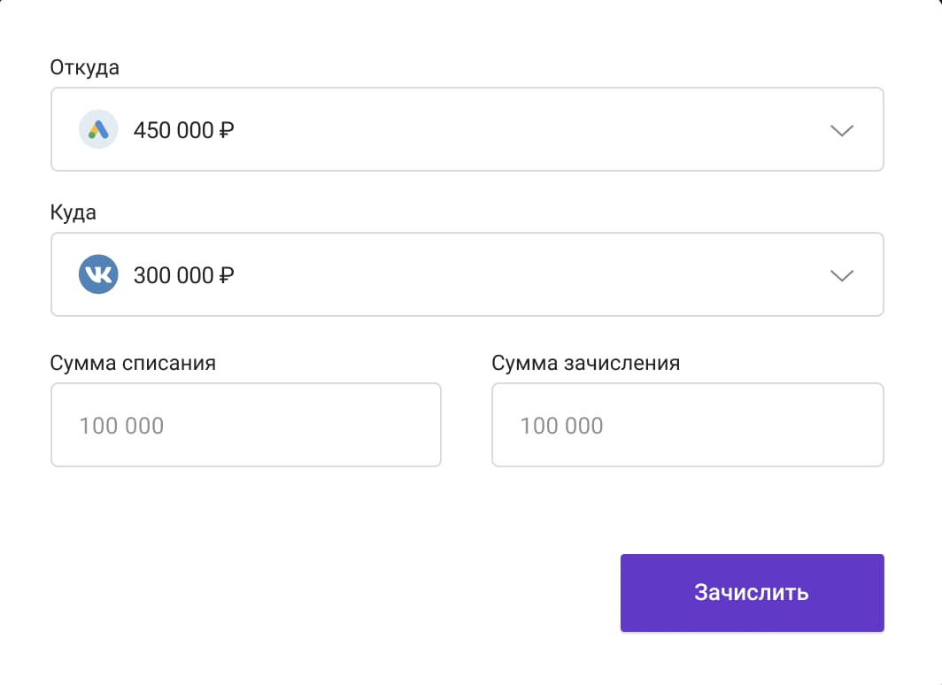This screenshot has height=685, width=942.
Task: Click the balance beside the VK logo
Action: click(x=183, y=274)
